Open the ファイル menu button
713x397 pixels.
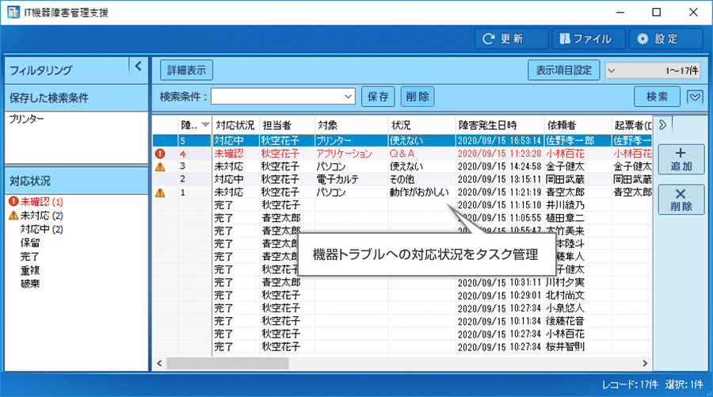(x=589, y=39)
